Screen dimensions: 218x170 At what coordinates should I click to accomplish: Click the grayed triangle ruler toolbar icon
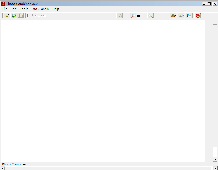119,16
